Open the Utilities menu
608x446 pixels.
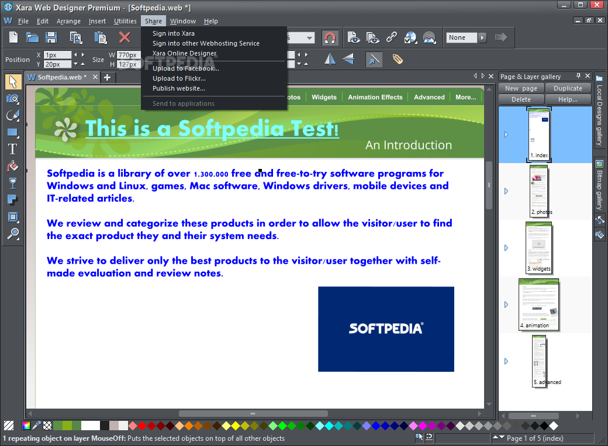(125, 21)
